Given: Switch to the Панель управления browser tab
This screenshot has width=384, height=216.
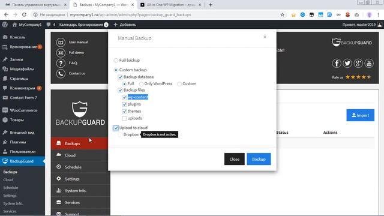Looking at the screenshot, I should tap(36, 5).
